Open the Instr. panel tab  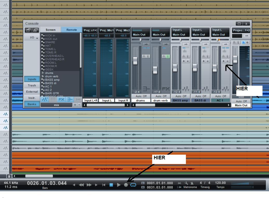(x=32, y=98)
